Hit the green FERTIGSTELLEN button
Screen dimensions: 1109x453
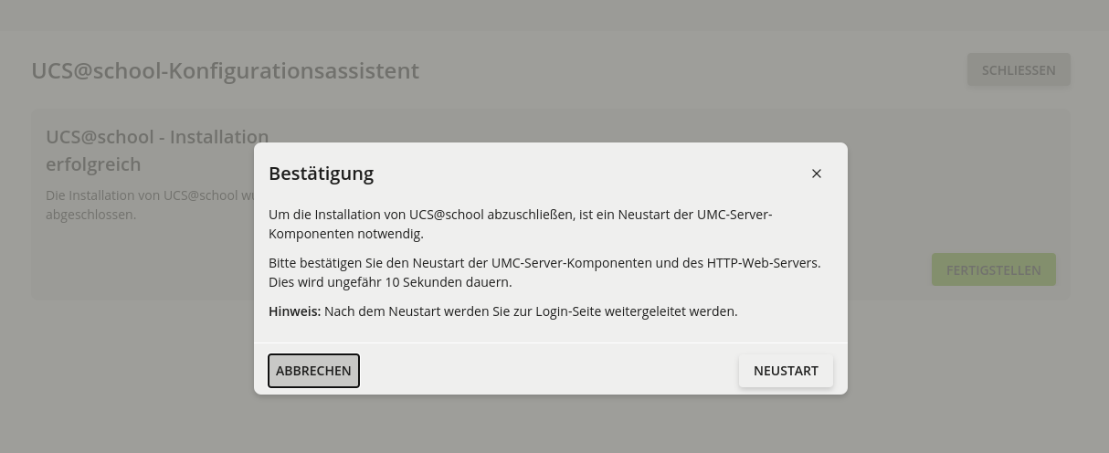993,270
